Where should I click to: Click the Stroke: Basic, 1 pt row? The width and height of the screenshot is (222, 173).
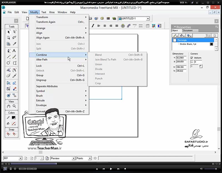[x=193, y=44]
